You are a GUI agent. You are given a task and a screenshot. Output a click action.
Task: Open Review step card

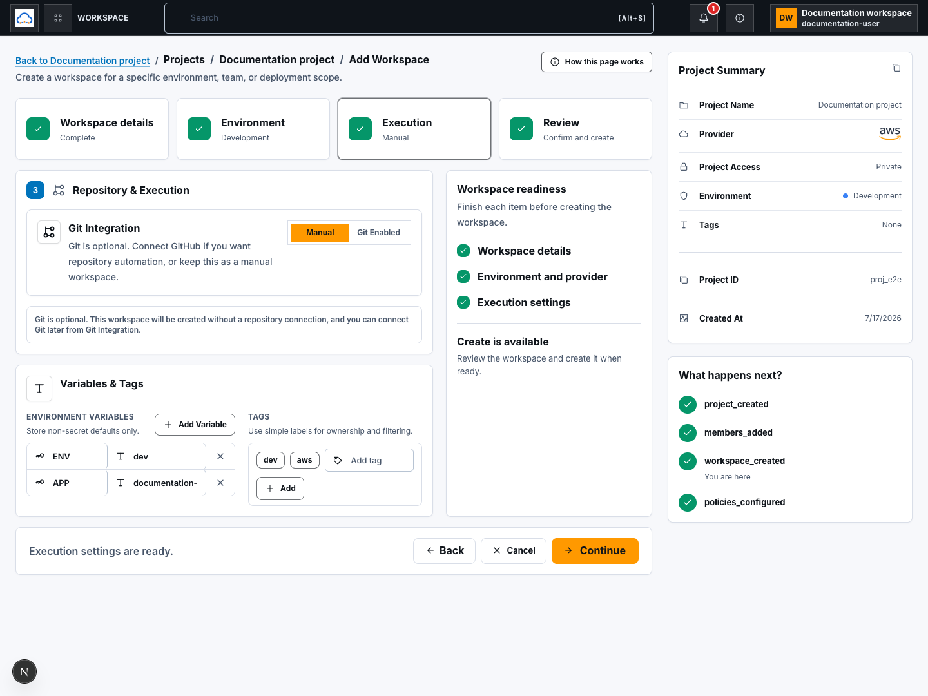(575, 129)
